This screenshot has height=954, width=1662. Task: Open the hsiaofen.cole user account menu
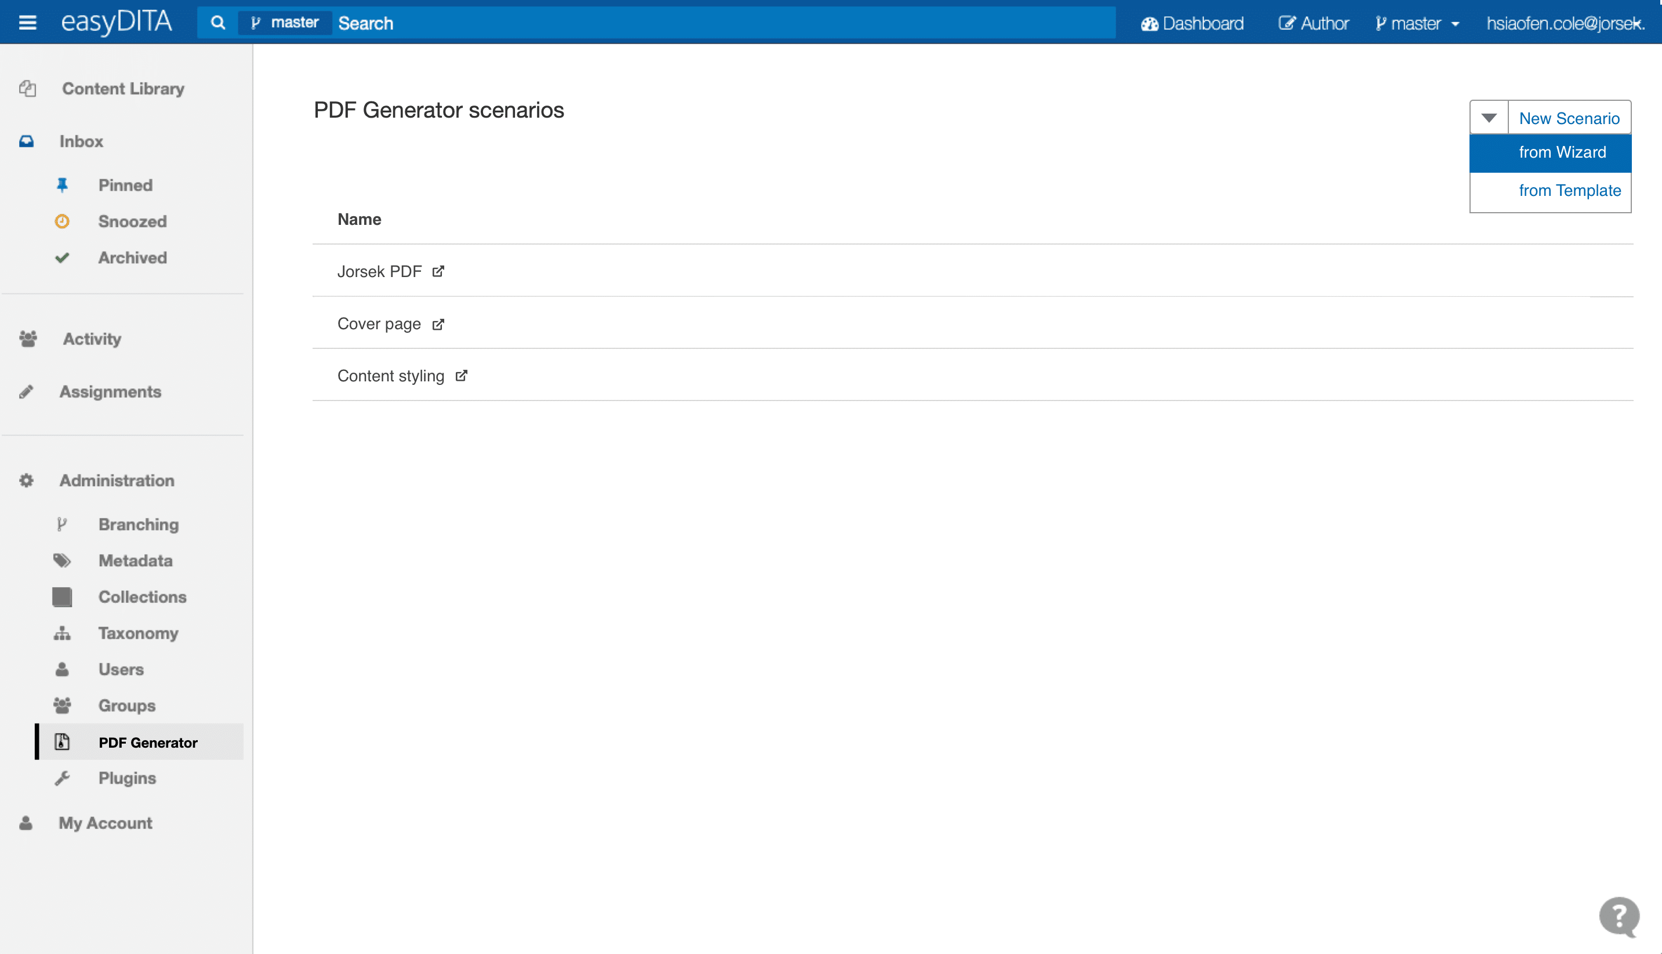tap(1566, 24)
